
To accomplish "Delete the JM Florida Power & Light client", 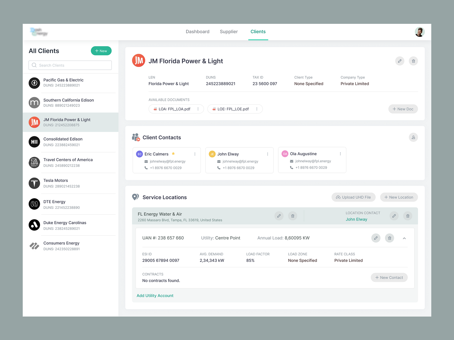I will (413, 61).
